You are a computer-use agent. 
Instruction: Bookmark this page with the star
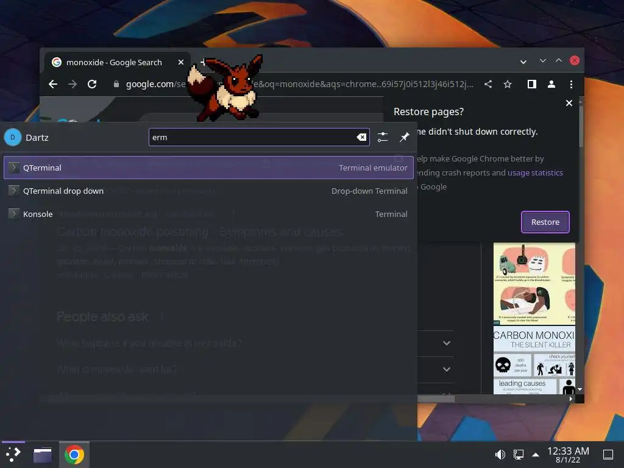pos(508,84)
